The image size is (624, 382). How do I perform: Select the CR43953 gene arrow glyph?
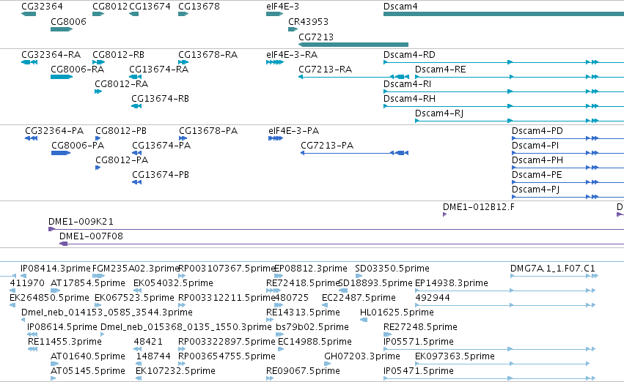point(293,29)
